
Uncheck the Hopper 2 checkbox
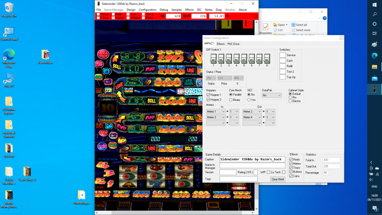(x=209, y=100)
